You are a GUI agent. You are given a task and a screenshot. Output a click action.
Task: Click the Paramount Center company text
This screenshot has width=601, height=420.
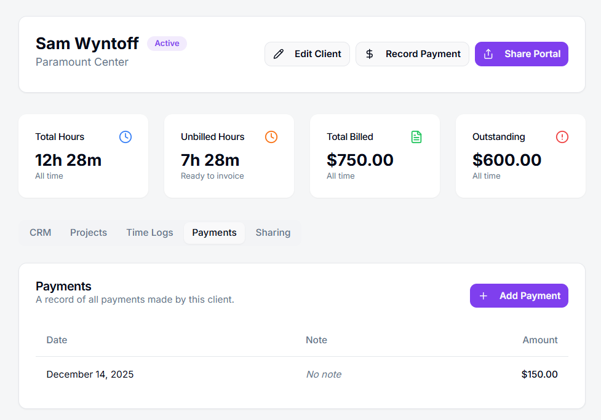click(x=82, y=62)
